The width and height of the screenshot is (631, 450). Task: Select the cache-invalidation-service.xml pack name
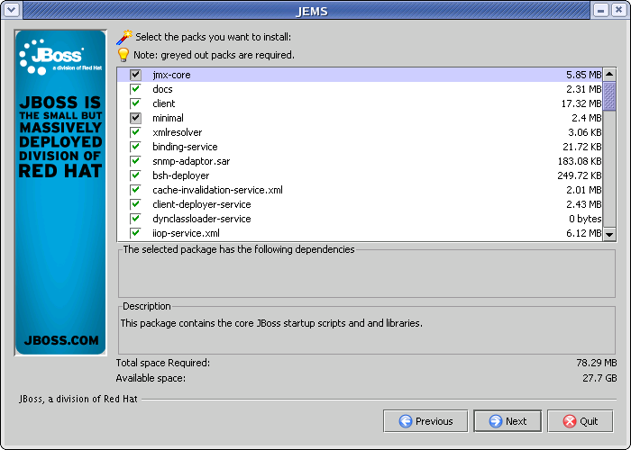[217, 190]
